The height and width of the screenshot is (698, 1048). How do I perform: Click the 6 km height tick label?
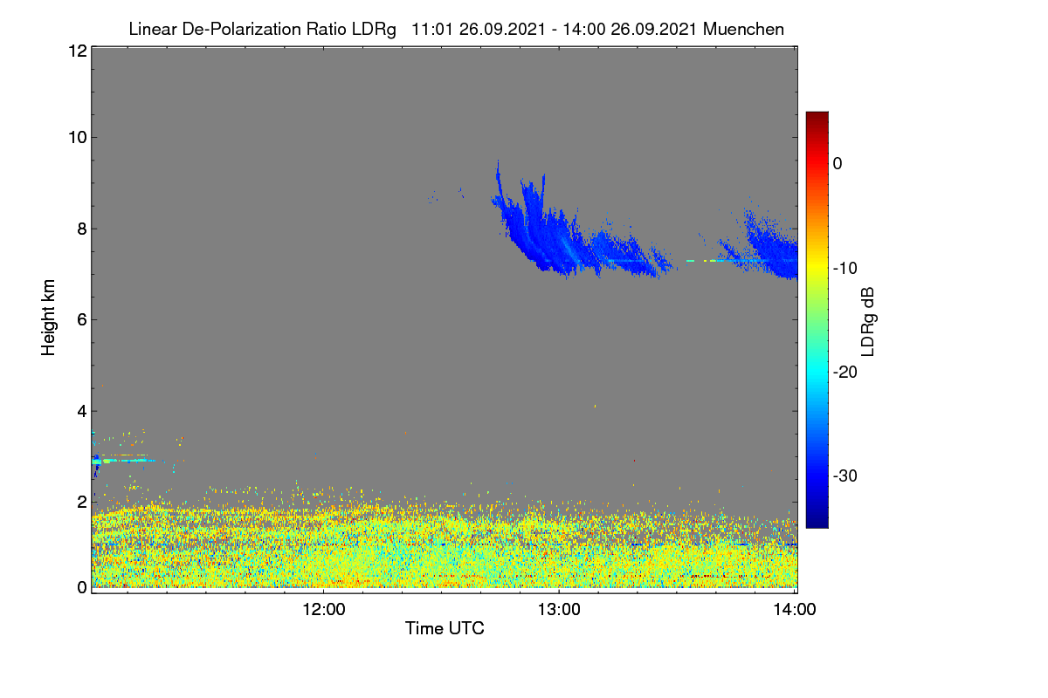click(82, 319)
